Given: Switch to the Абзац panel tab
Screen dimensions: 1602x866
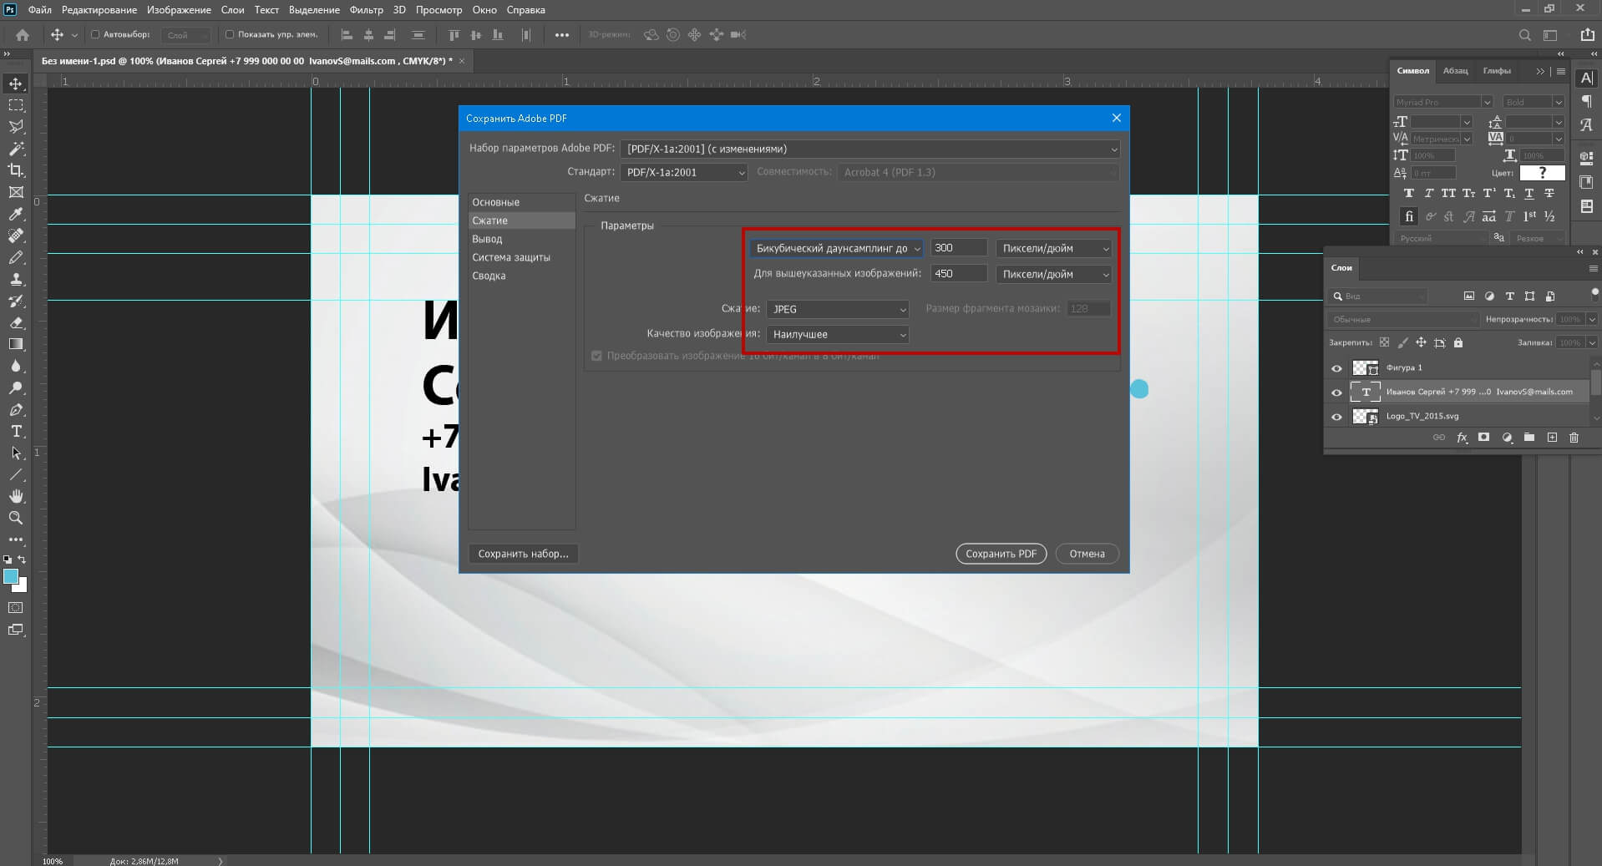Looking at the screenshot, I should click(x=1455, y=71).
